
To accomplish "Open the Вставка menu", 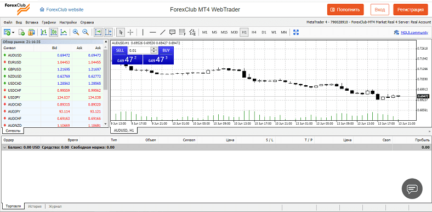I will 32,22.
